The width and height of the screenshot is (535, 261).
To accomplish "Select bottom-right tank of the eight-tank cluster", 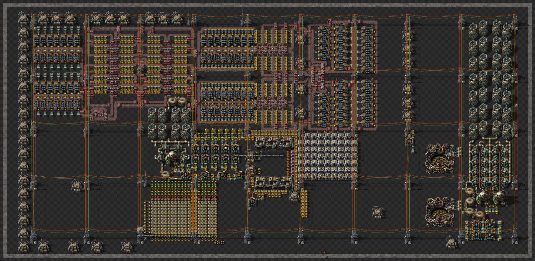I will click(x=185, y=131).
